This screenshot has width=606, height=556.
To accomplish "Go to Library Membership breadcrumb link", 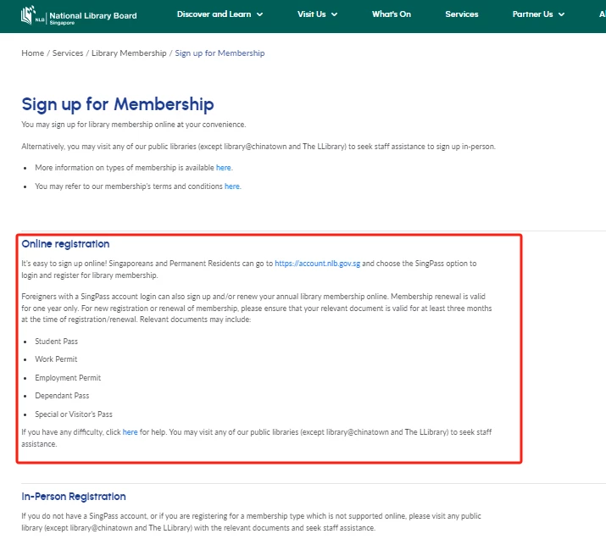I will (x=129, y=53).
